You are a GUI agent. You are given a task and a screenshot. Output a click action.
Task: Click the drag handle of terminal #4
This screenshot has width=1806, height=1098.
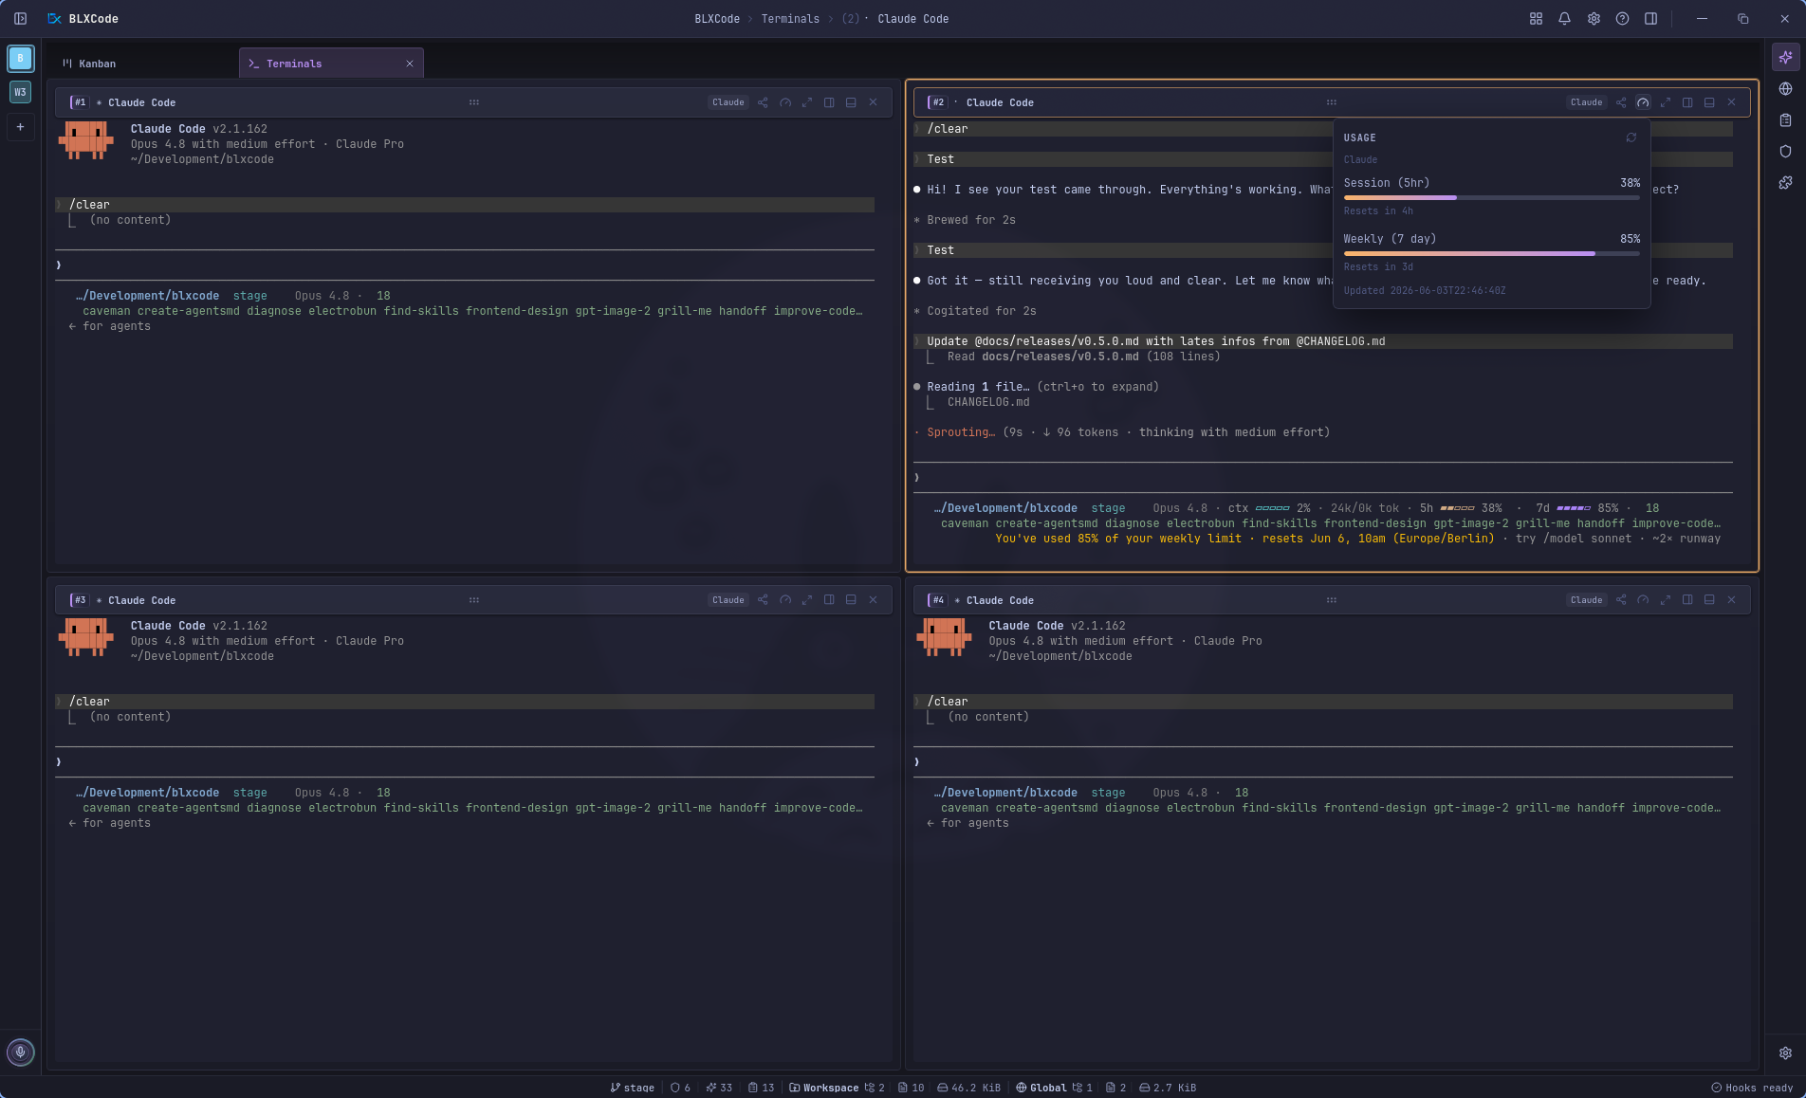pyautogui.click(x=1332, y=600)
